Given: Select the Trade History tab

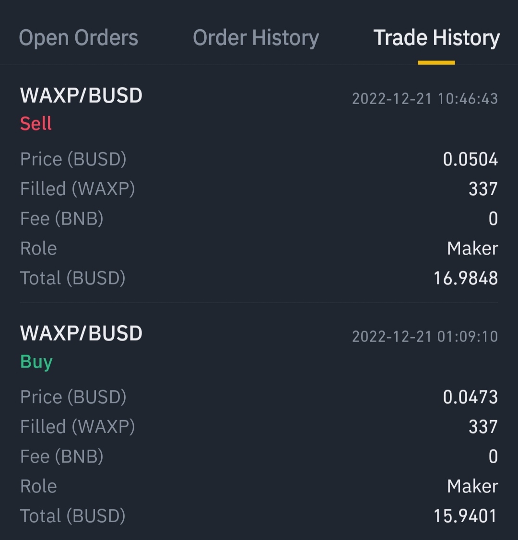Looking at the screenshot, I should point(436,38).
